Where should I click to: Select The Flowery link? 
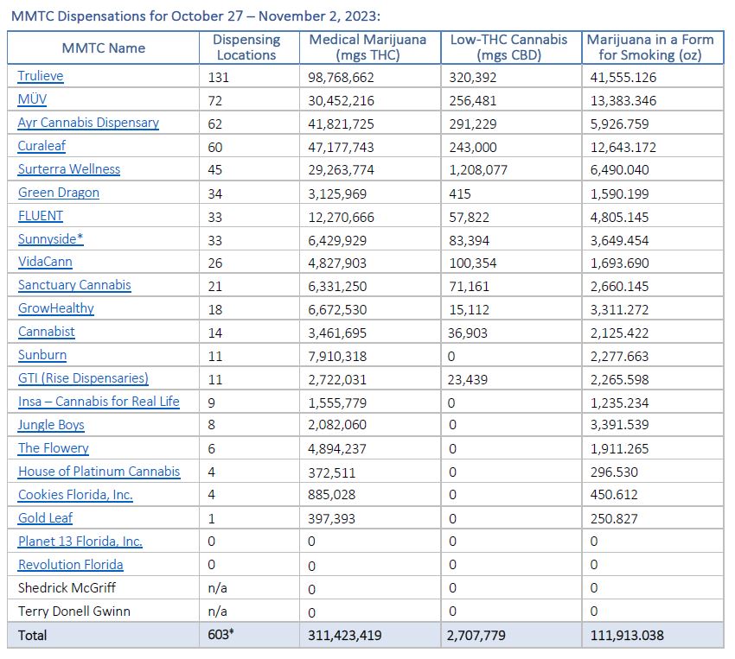[x=54, y=448]
